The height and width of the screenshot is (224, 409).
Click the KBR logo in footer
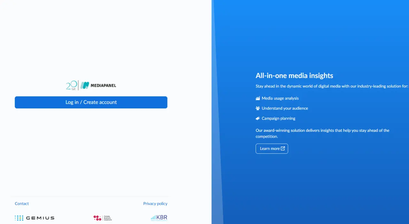(x=159, y=218)
